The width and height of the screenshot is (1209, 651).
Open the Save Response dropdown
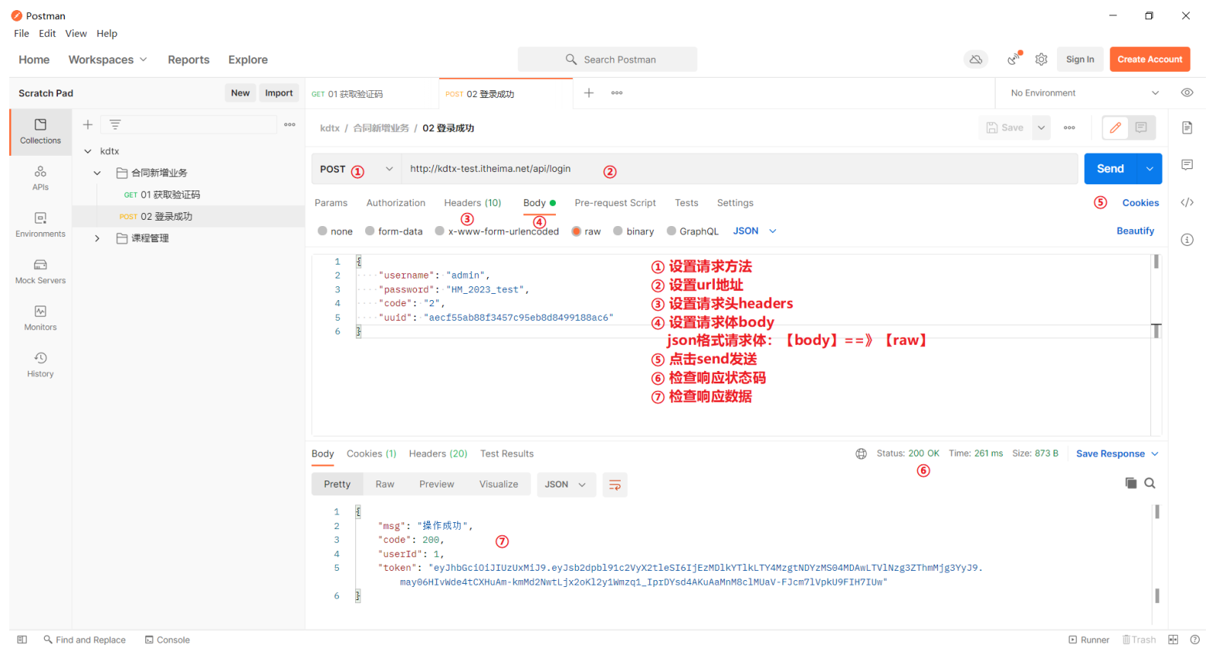(x=1117, y=454)
